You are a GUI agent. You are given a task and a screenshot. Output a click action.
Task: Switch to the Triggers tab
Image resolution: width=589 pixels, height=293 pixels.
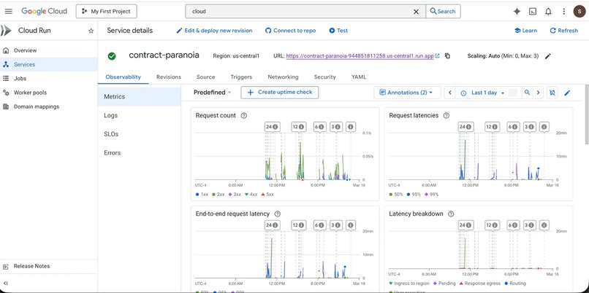[241, 77]
